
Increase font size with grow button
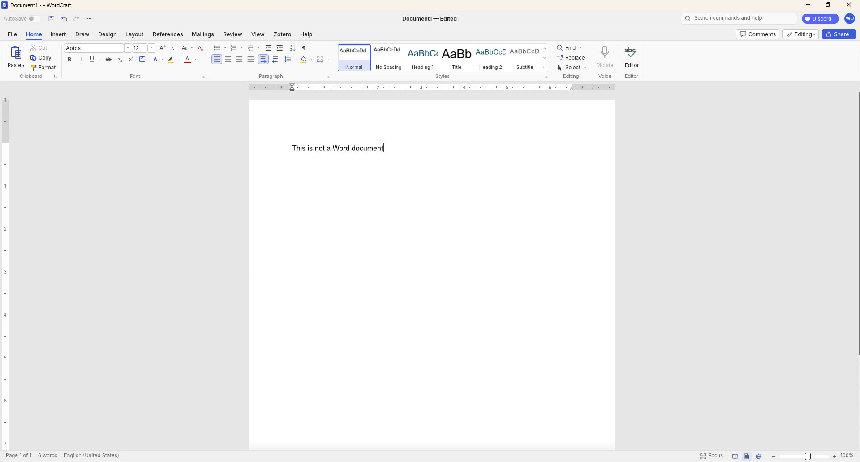pyautogui.click(x=162, y=48)
